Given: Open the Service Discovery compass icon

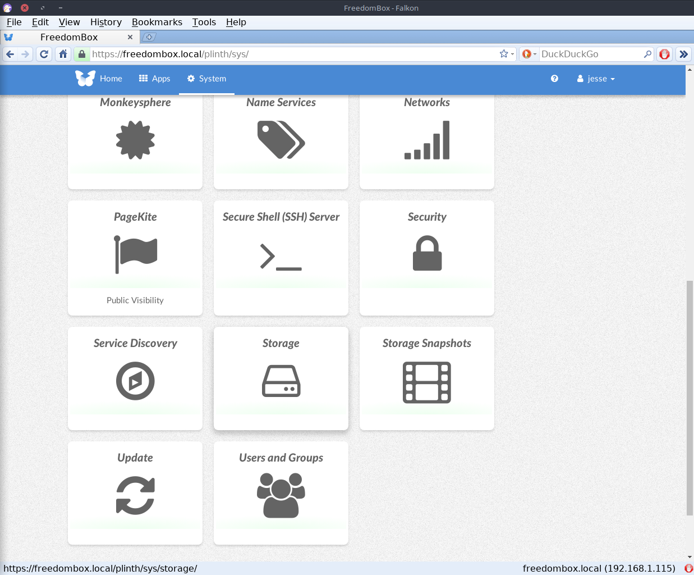Looking at the screenshot, I should [x=135, y=381].
